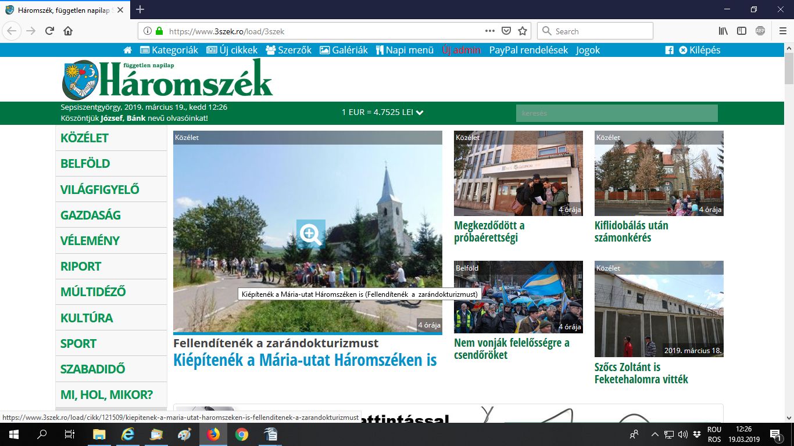
Task: Show hidden system tray icons chevron
Action: click(654, 434)
